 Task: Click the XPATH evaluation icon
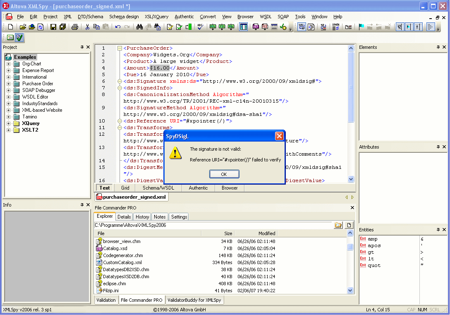click(335, 27)
